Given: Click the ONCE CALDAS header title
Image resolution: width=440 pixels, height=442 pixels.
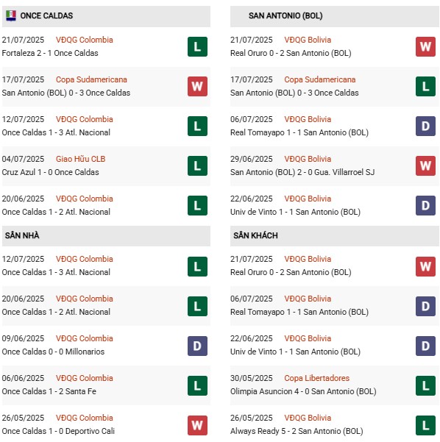Looking at the screenshot, I should (46, 15).
